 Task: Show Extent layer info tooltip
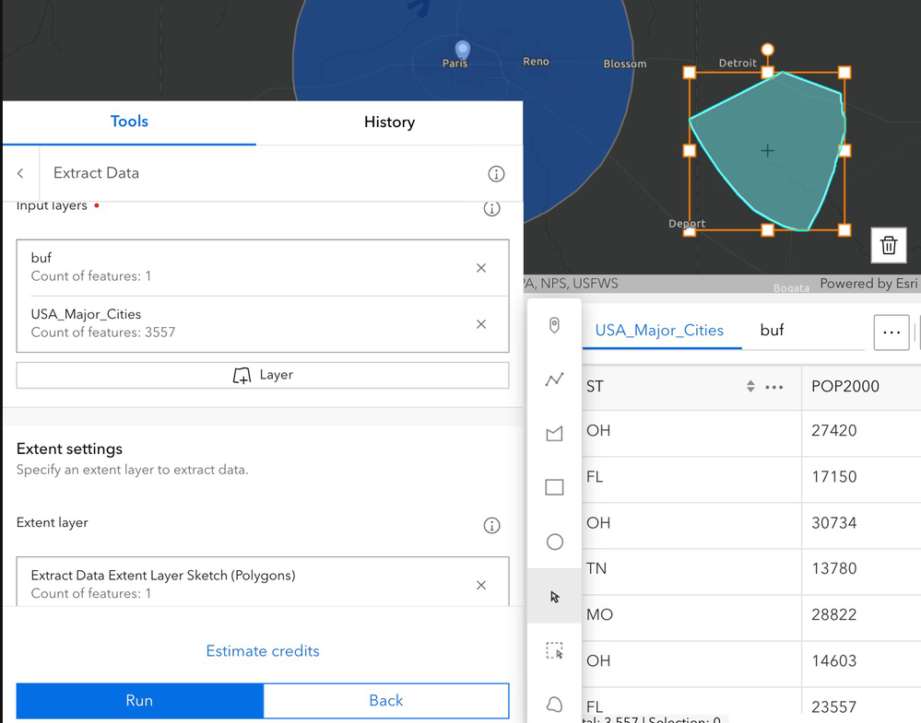pyautogui.click(x=491, y=525)
